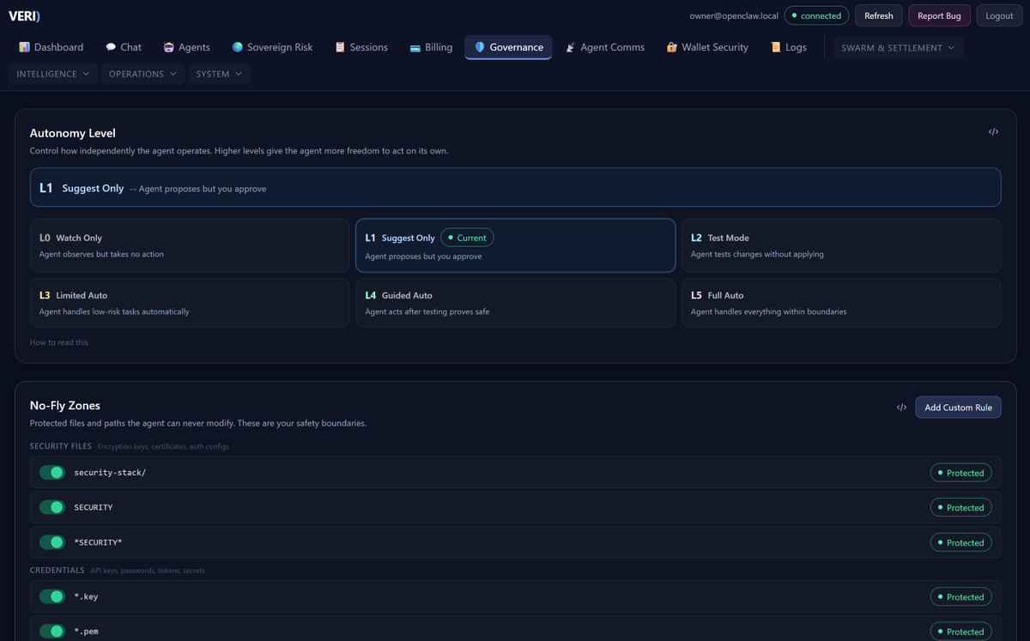Toggle protection for *.key rule
This screenshot has height=641, width=1030.
pos(52,596)
